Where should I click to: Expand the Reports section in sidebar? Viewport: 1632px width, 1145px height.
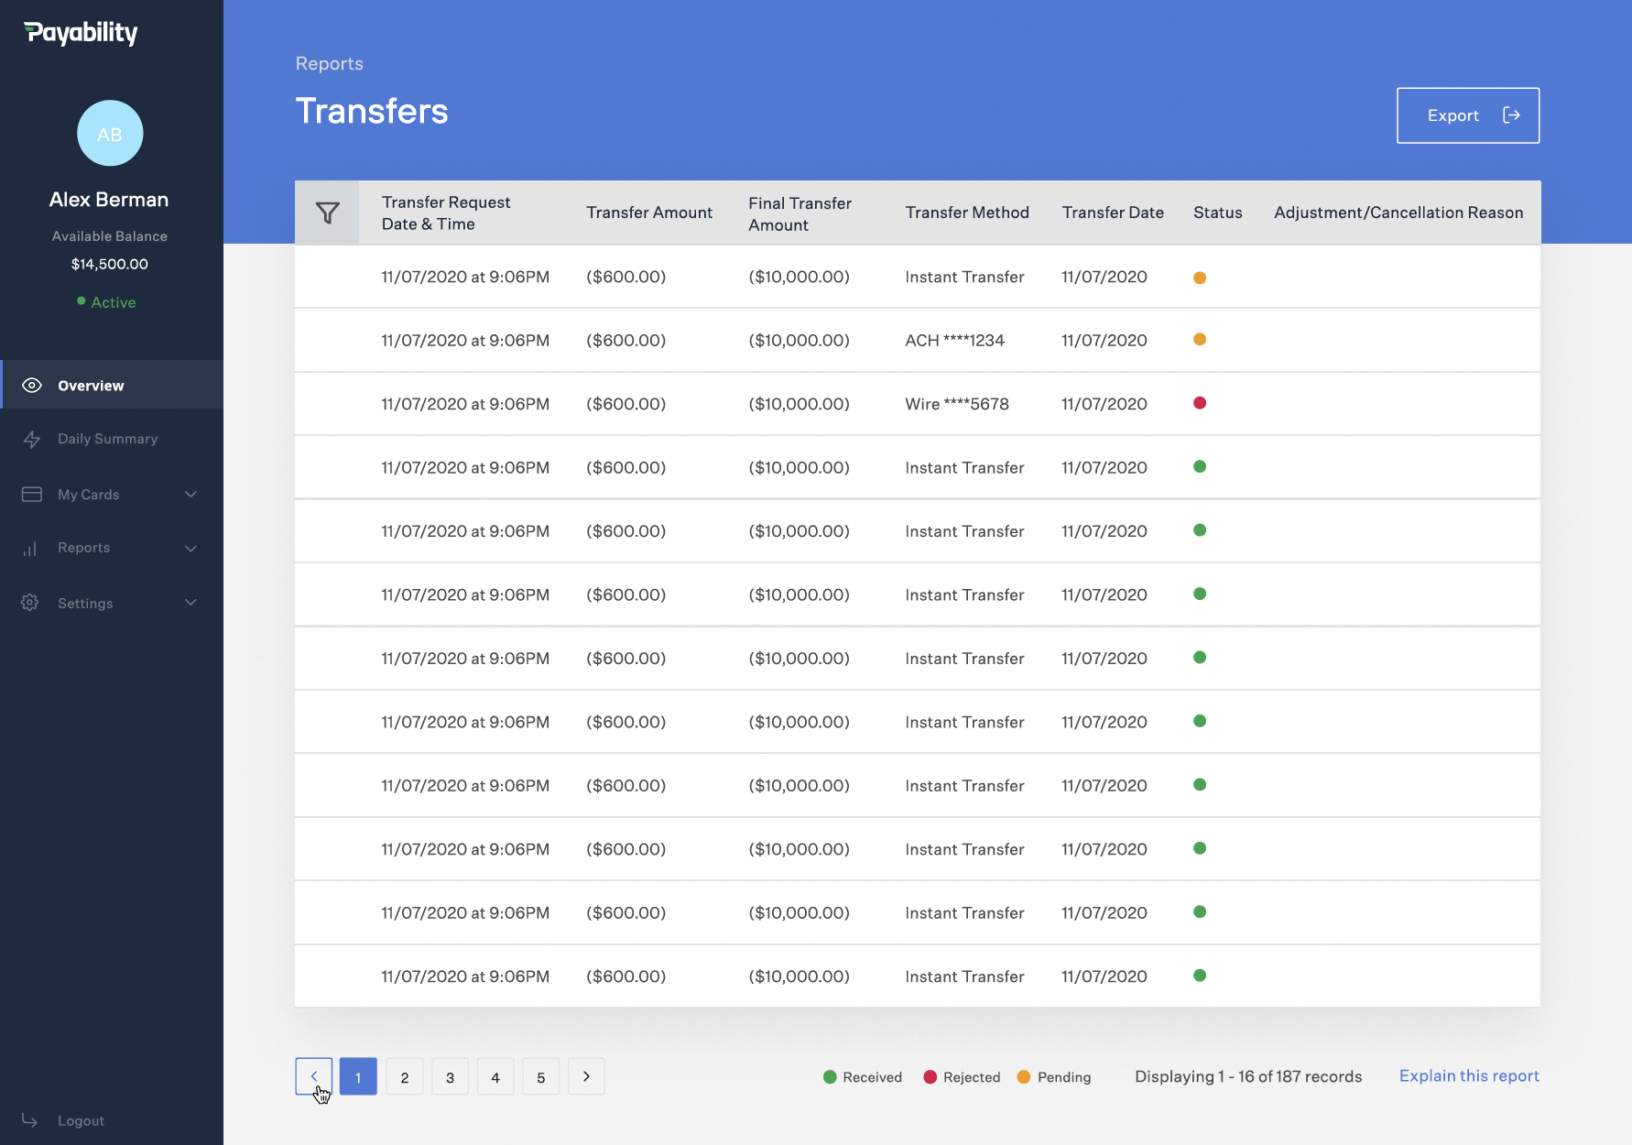tap(190, 548)
